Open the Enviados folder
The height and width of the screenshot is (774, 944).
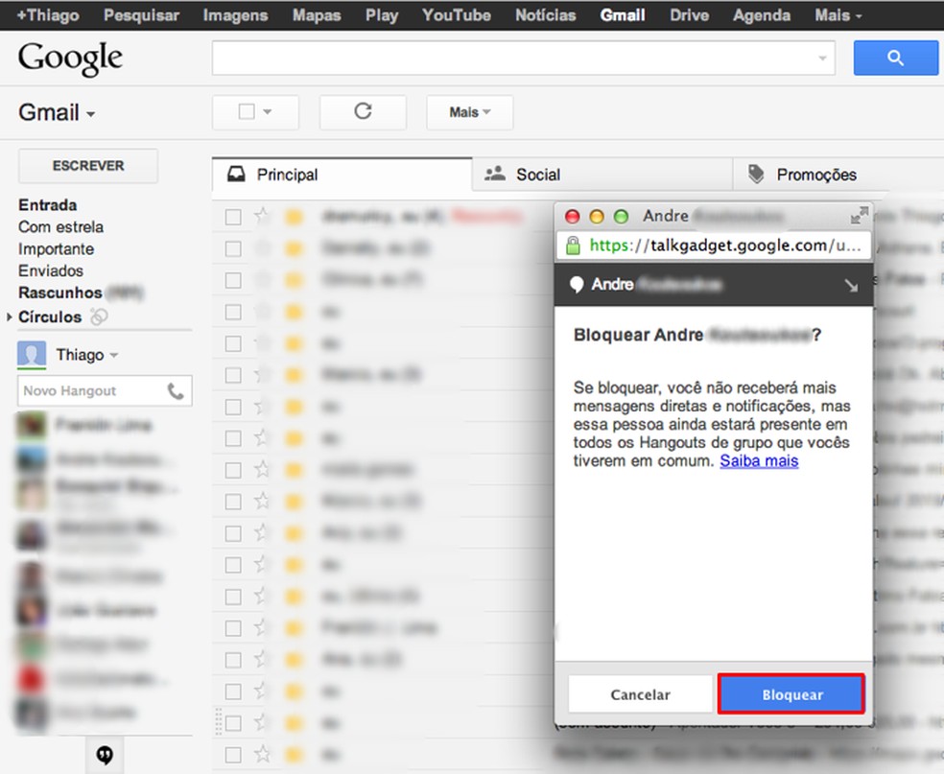pyautogui.click(x=51, y=270)
